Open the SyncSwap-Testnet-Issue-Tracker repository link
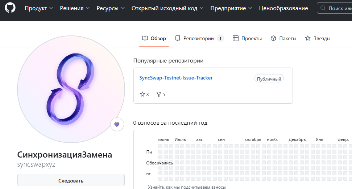Image resolution: width=352 pixels, height=189 pixels. pos(176,78)
